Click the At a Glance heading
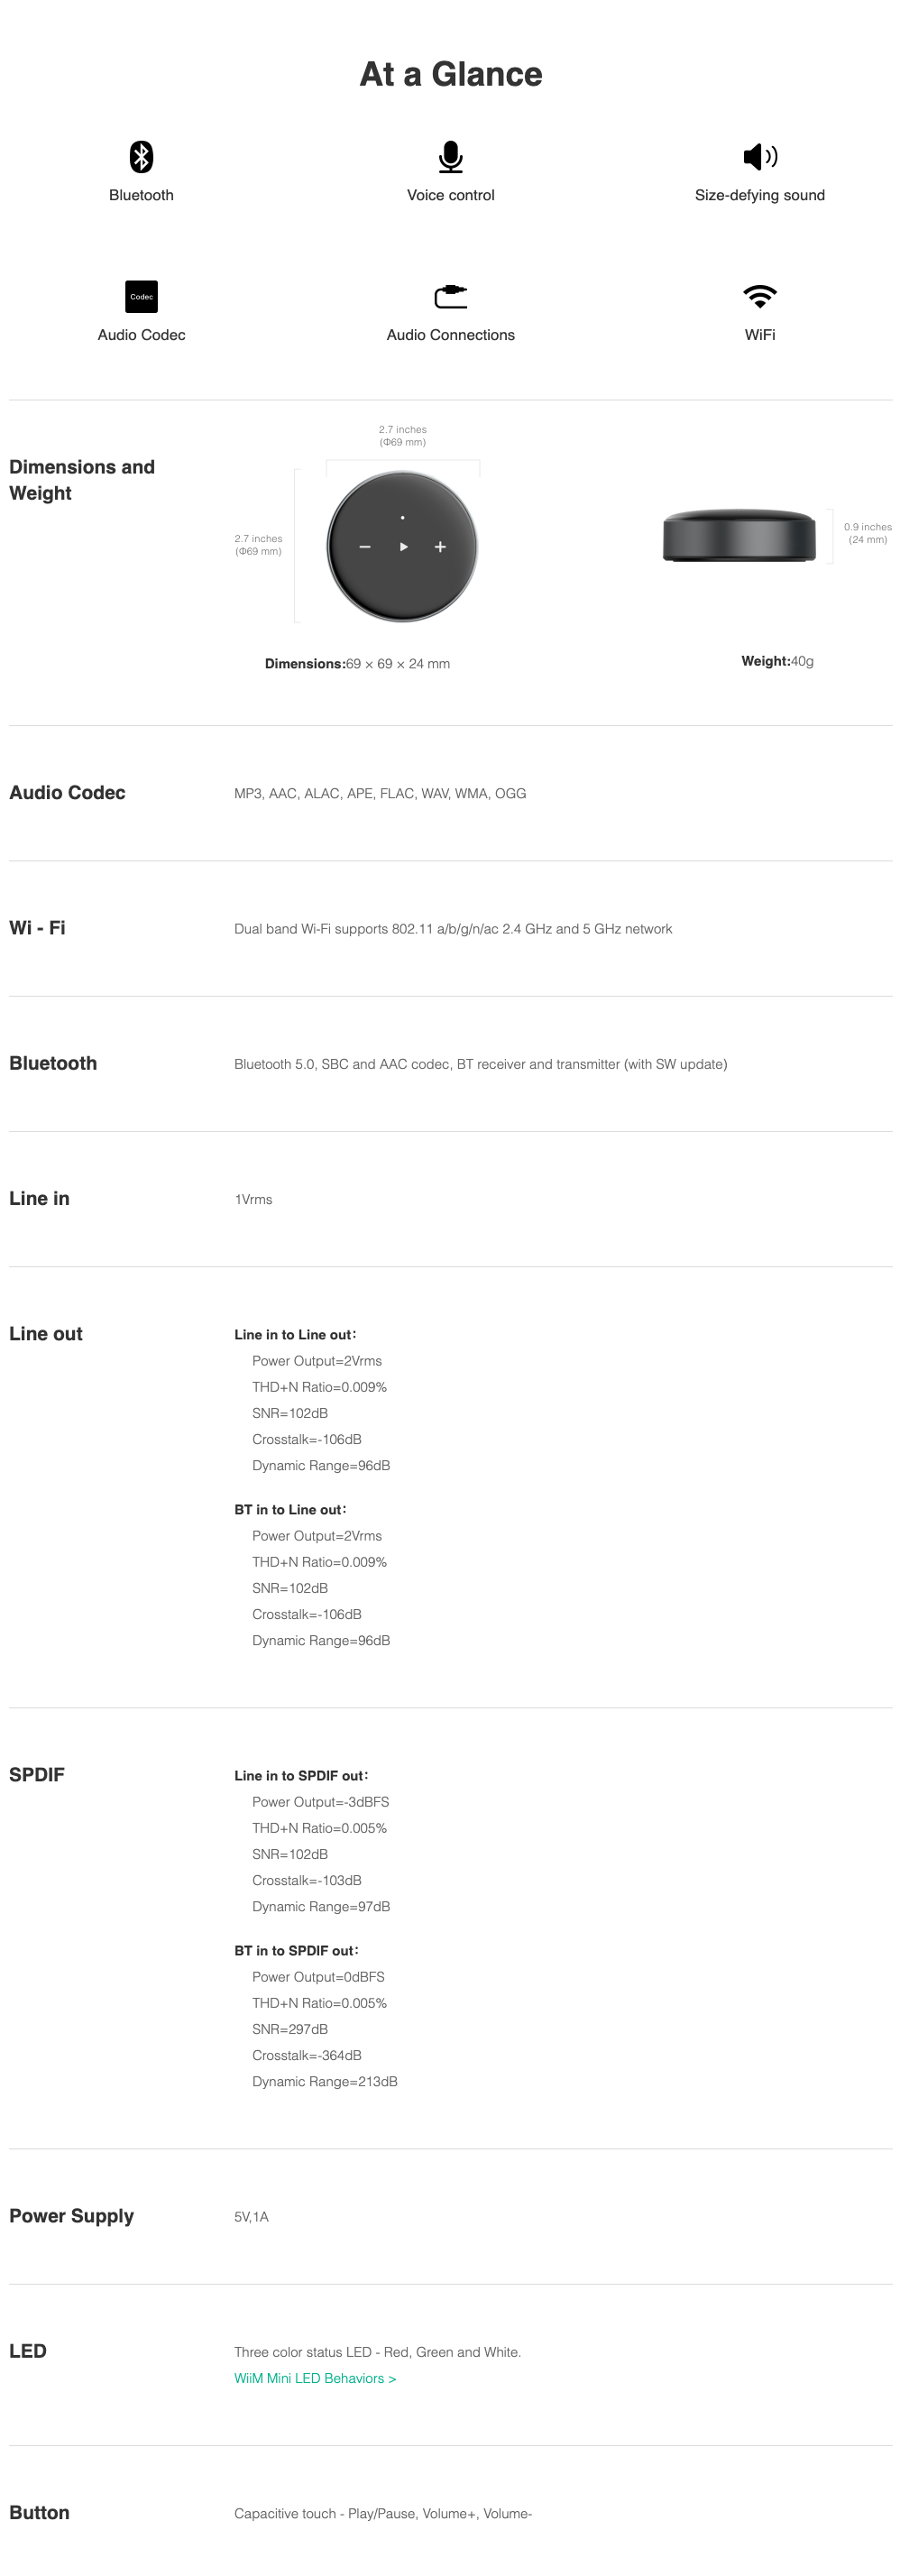The image size is (900, 2576). click(x=451, y=74)
